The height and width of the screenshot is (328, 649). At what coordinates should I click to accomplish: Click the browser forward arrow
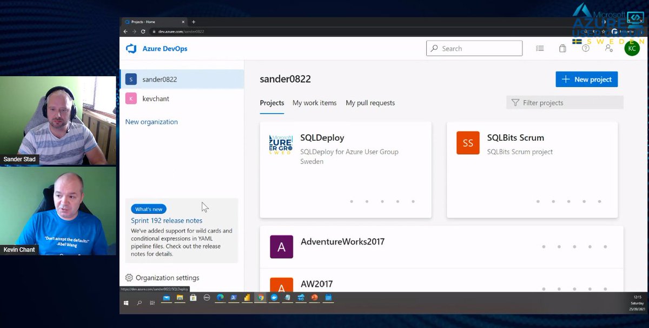click(134, 31)
